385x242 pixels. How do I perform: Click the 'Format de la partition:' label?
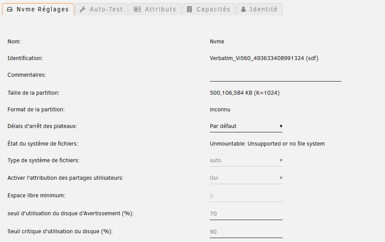(36, 110)
